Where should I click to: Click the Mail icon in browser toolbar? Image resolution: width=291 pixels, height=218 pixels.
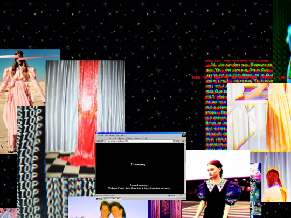click(142, 138)
